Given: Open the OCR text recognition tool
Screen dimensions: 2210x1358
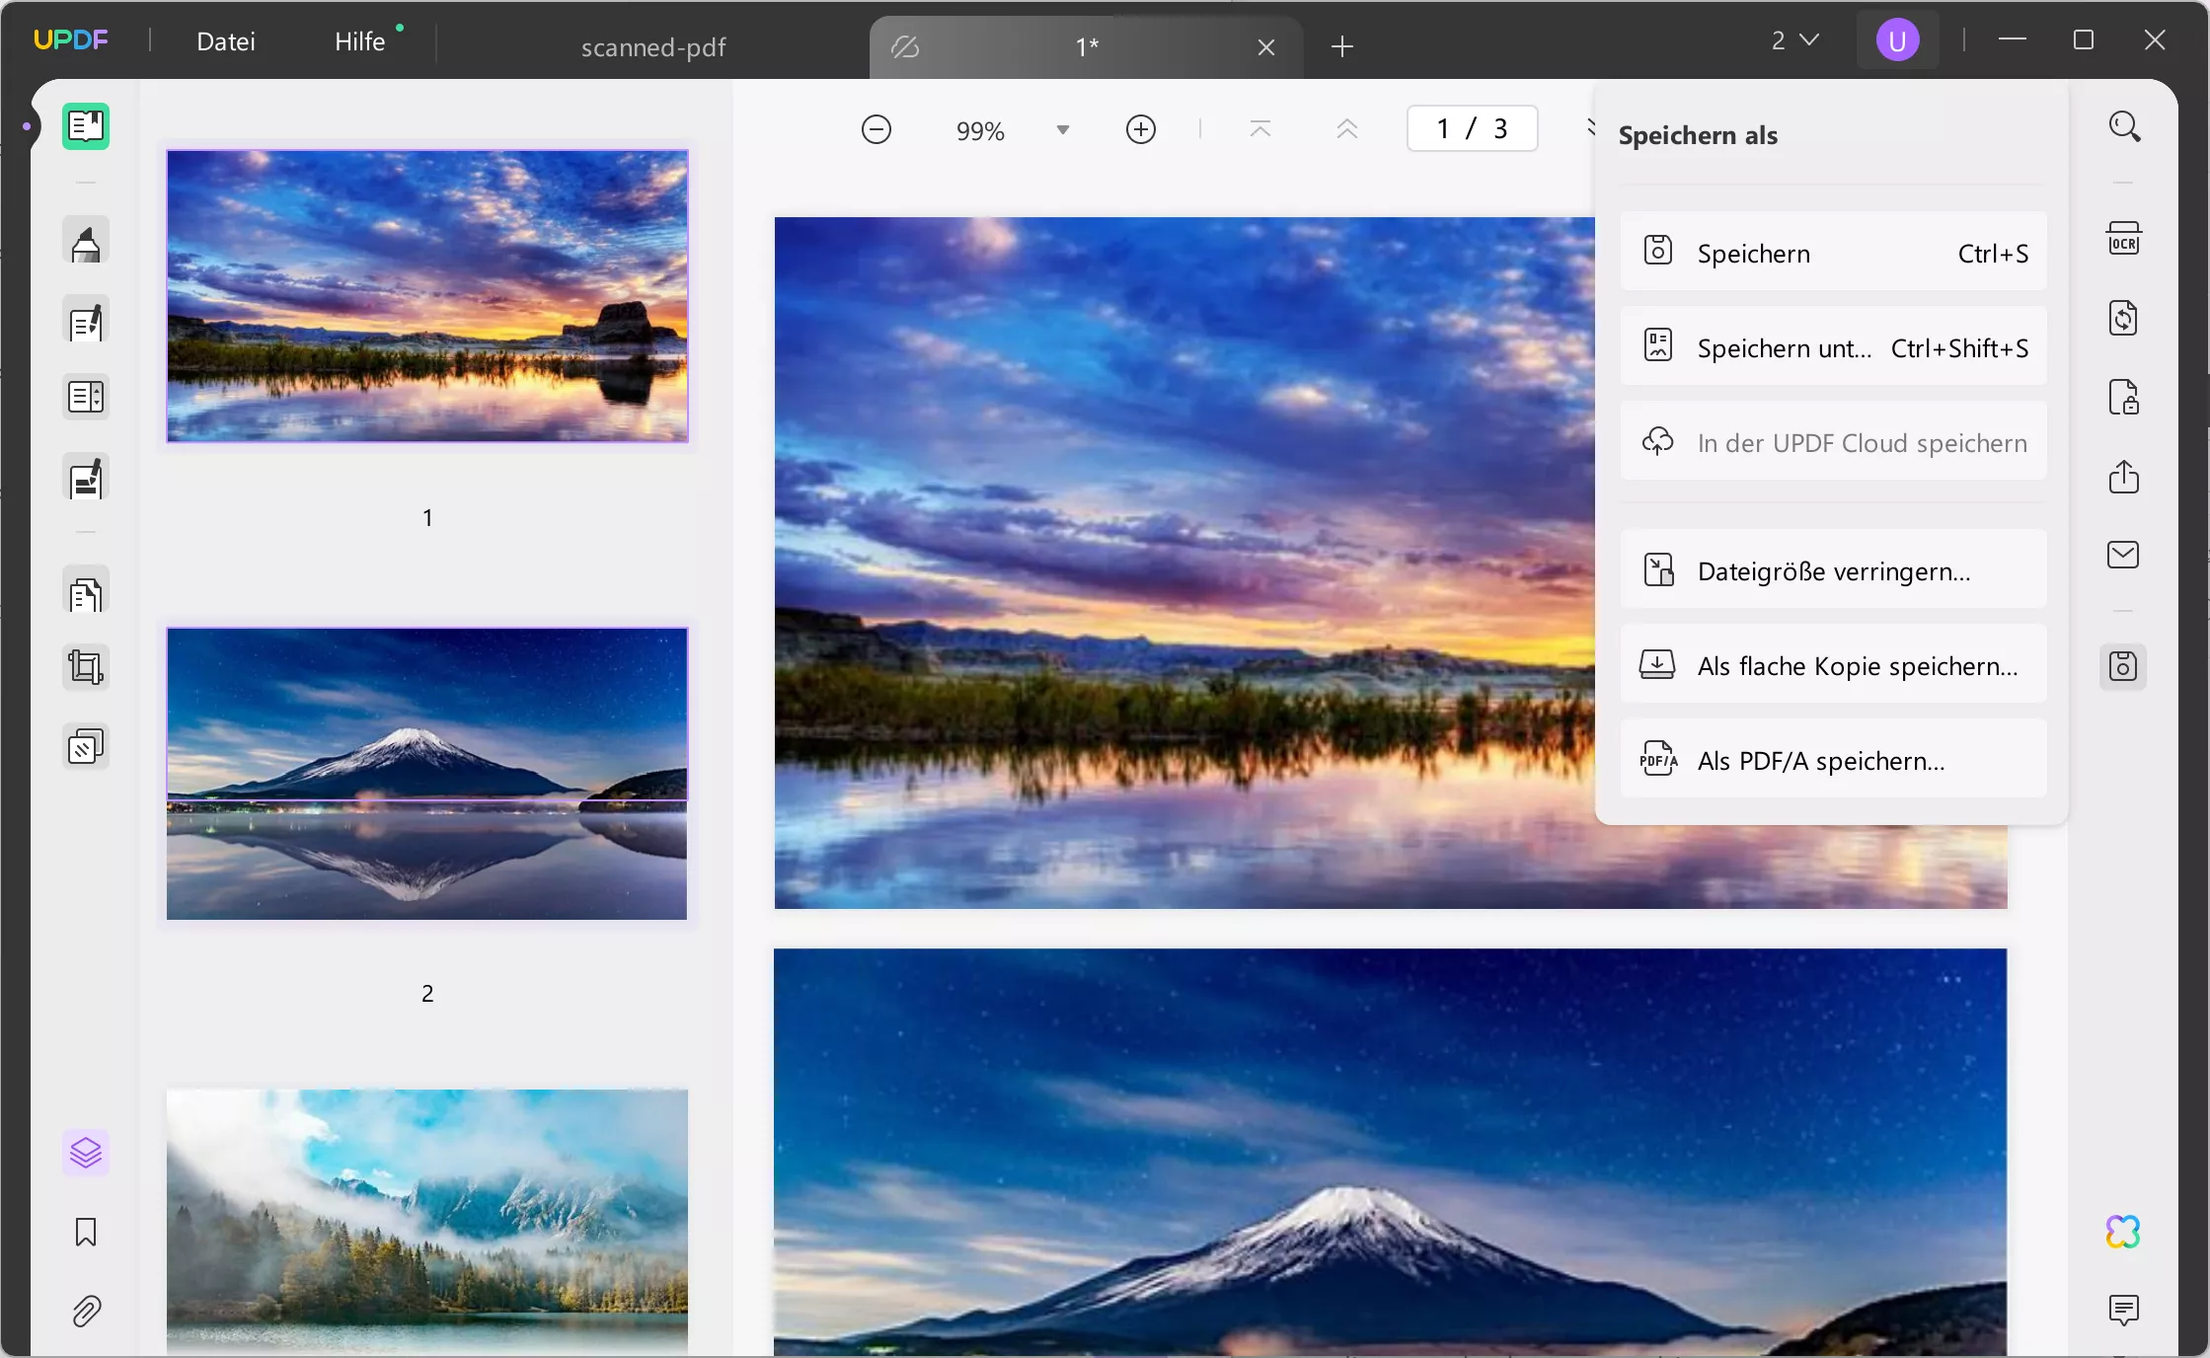Looking at the screenshot, I should coord(2123,239).
